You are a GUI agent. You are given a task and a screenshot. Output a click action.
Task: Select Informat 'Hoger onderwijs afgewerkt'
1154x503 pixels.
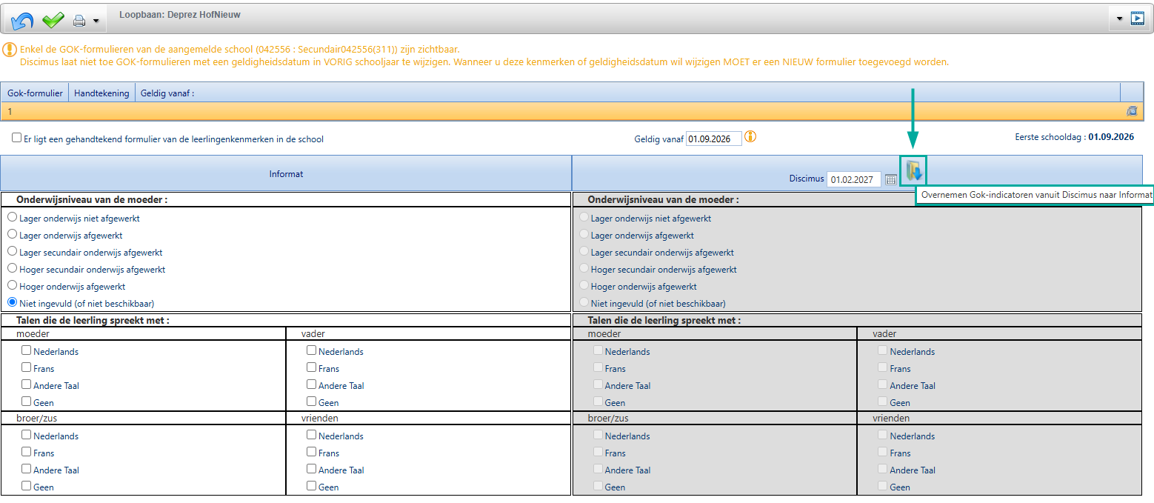click(x=12, y=286)
